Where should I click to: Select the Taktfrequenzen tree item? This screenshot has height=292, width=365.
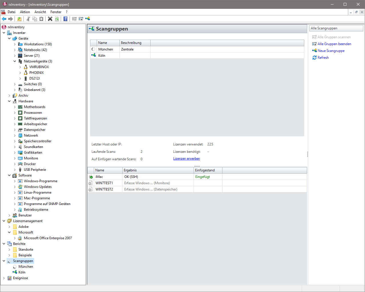35,118
